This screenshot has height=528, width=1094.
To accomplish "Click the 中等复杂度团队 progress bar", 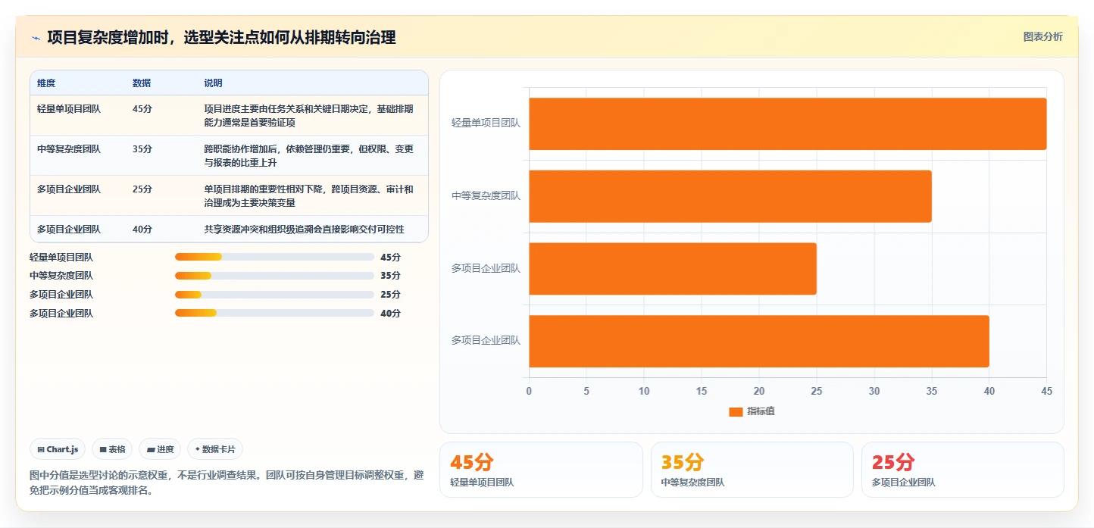I will 274,276.
